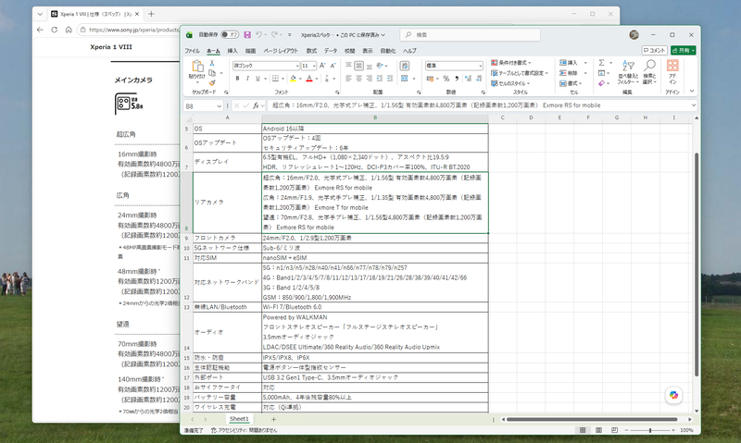The image size is (741, 443).
Task: Open the ファイル (File) menu tab
Action: [192, 51]
